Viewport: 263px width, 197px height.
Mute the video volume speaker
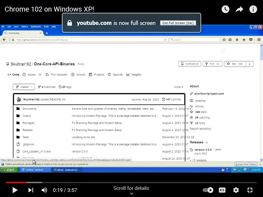tap(44, 190)
